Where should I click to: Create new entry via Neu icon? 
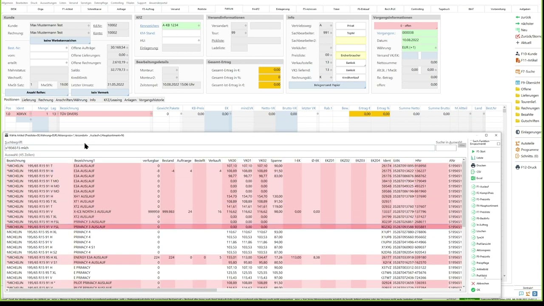click(517, 30)
